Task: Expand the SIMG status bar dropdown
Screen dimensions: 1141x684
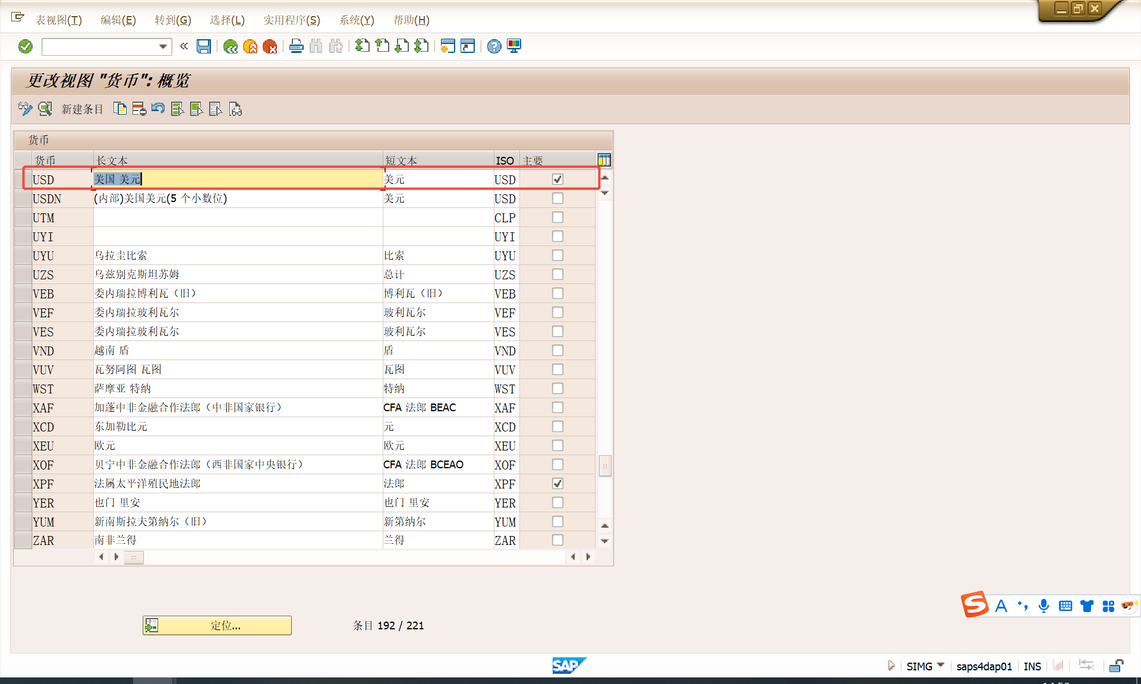Action: 941,666
